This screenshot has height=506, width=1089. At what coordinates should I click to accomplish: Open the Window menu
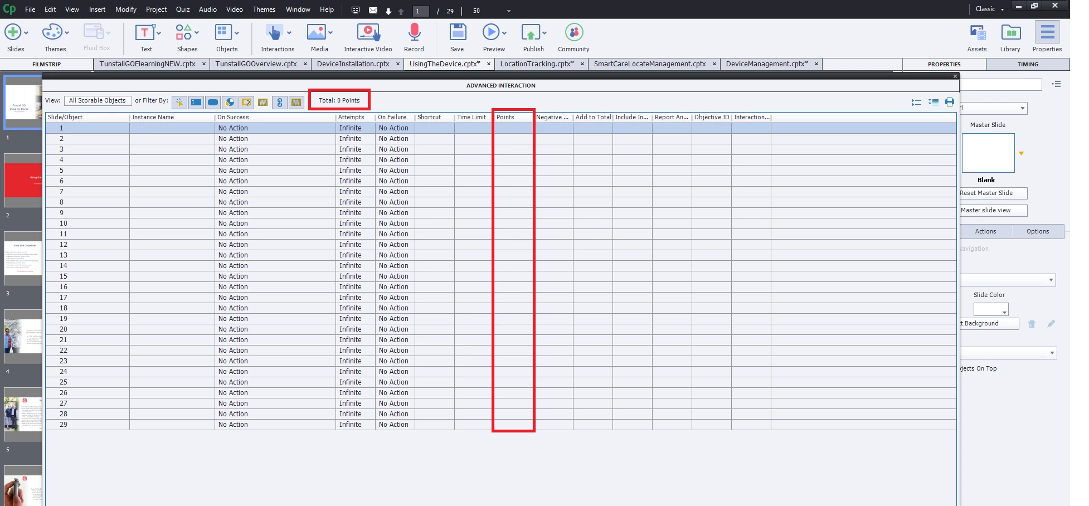pyautogui.click(x=298, y=9)
